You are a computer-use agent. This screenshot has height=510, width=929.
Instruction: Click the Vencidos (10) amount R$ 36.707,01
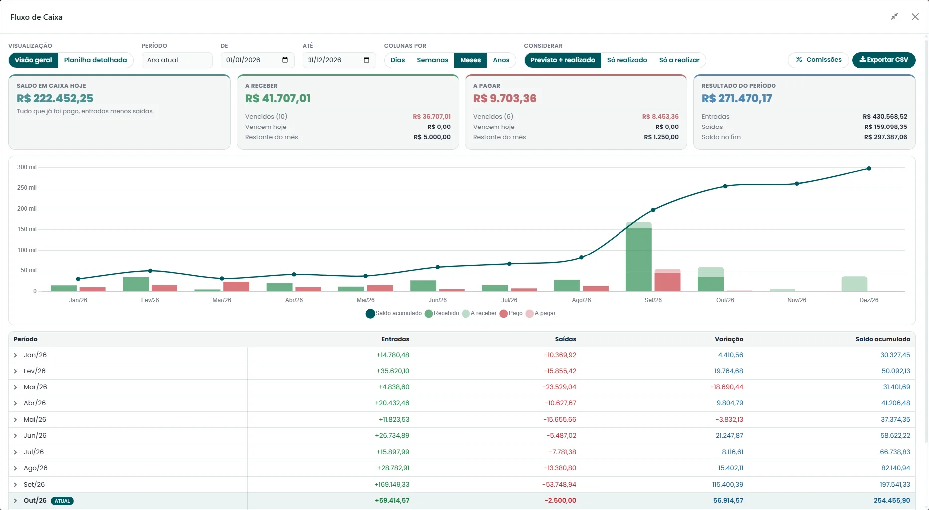(432, 117)
